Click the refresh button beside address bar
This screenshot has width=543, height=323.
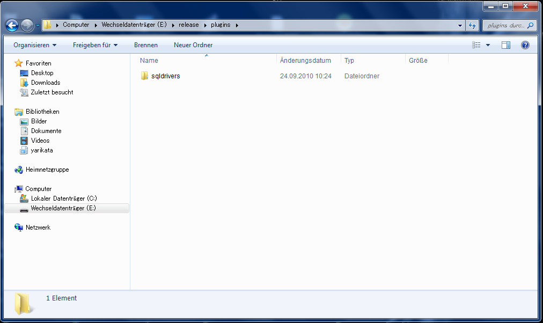(472, 25)
